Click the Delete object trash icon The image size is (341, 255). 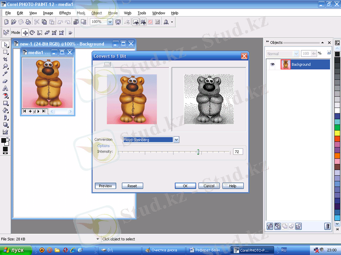pos(327,226)
